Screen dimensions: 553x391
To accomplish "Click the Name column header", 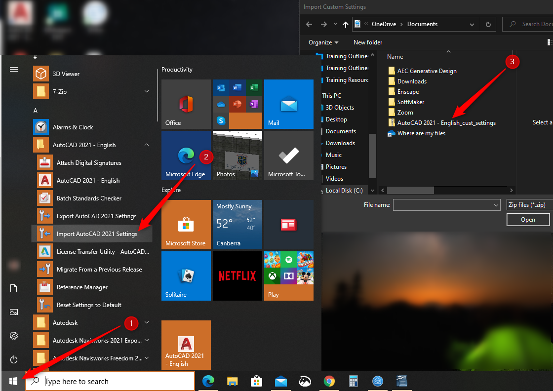I will click(395, 57).
